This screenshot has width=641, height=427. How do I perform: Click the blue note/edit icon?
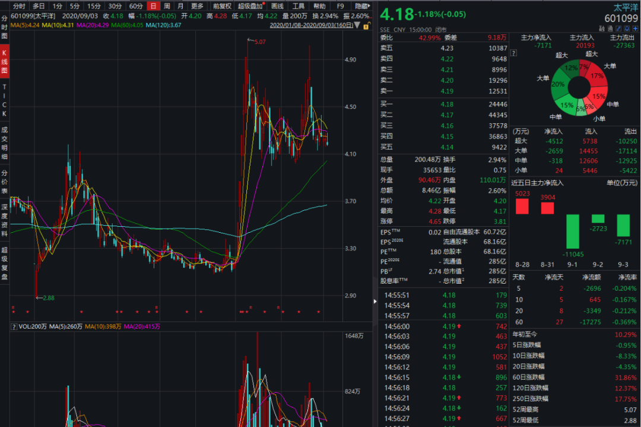618,28
